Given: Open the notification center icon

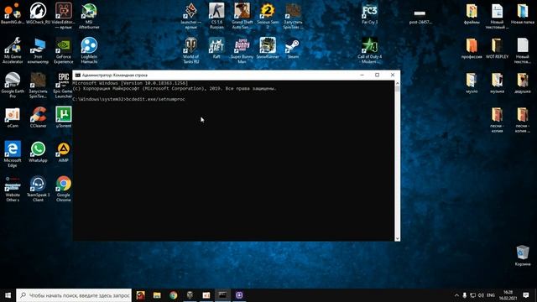Looking at the screenshot, I should click(x=526, y=295).
